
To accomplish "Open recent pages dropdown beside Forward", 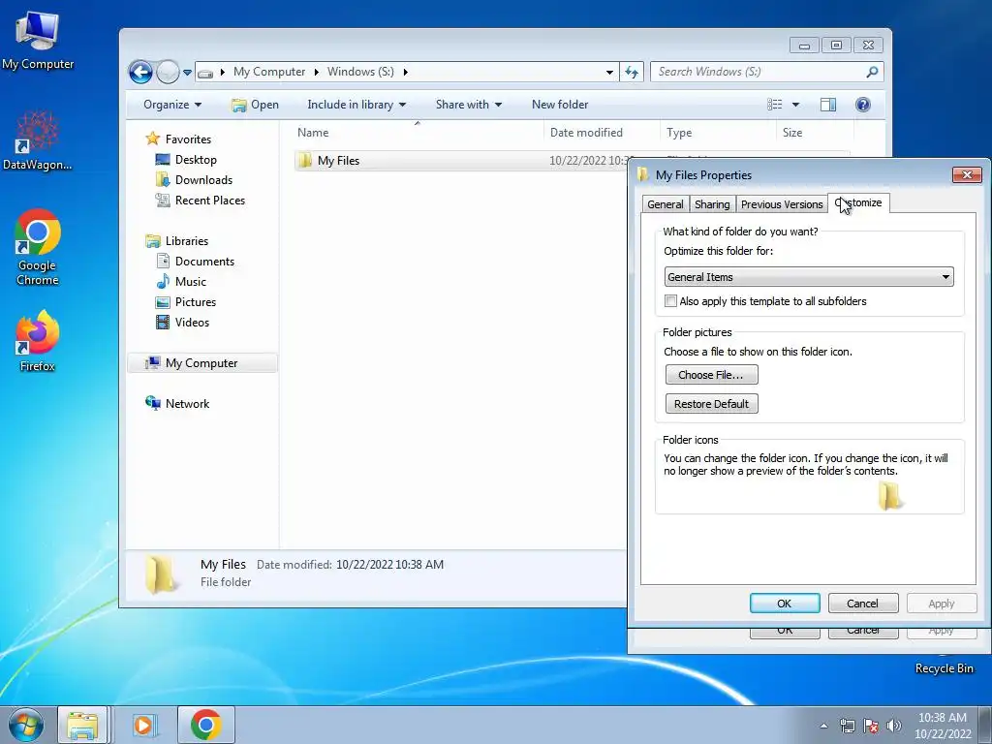I will point(187,73).
